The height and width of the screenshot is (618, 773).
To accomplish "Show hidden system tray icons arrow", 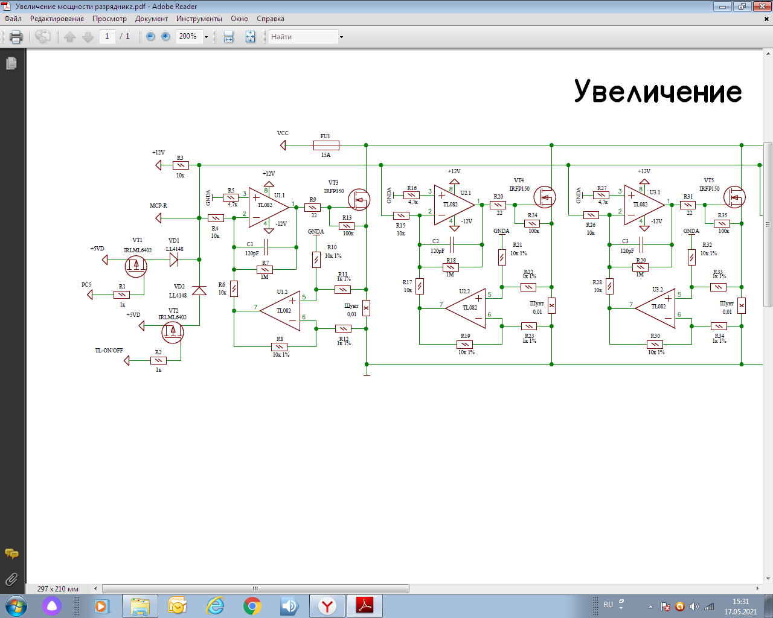I will click(650, 607).
